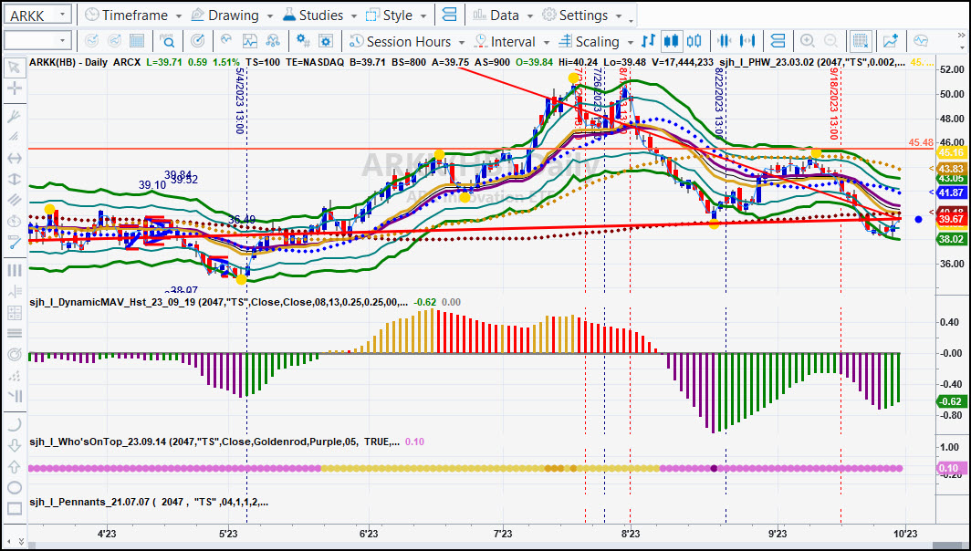Select the vertical double-arrow tool
Viewport: 971px width, 551px height.
tap(14, 179)
